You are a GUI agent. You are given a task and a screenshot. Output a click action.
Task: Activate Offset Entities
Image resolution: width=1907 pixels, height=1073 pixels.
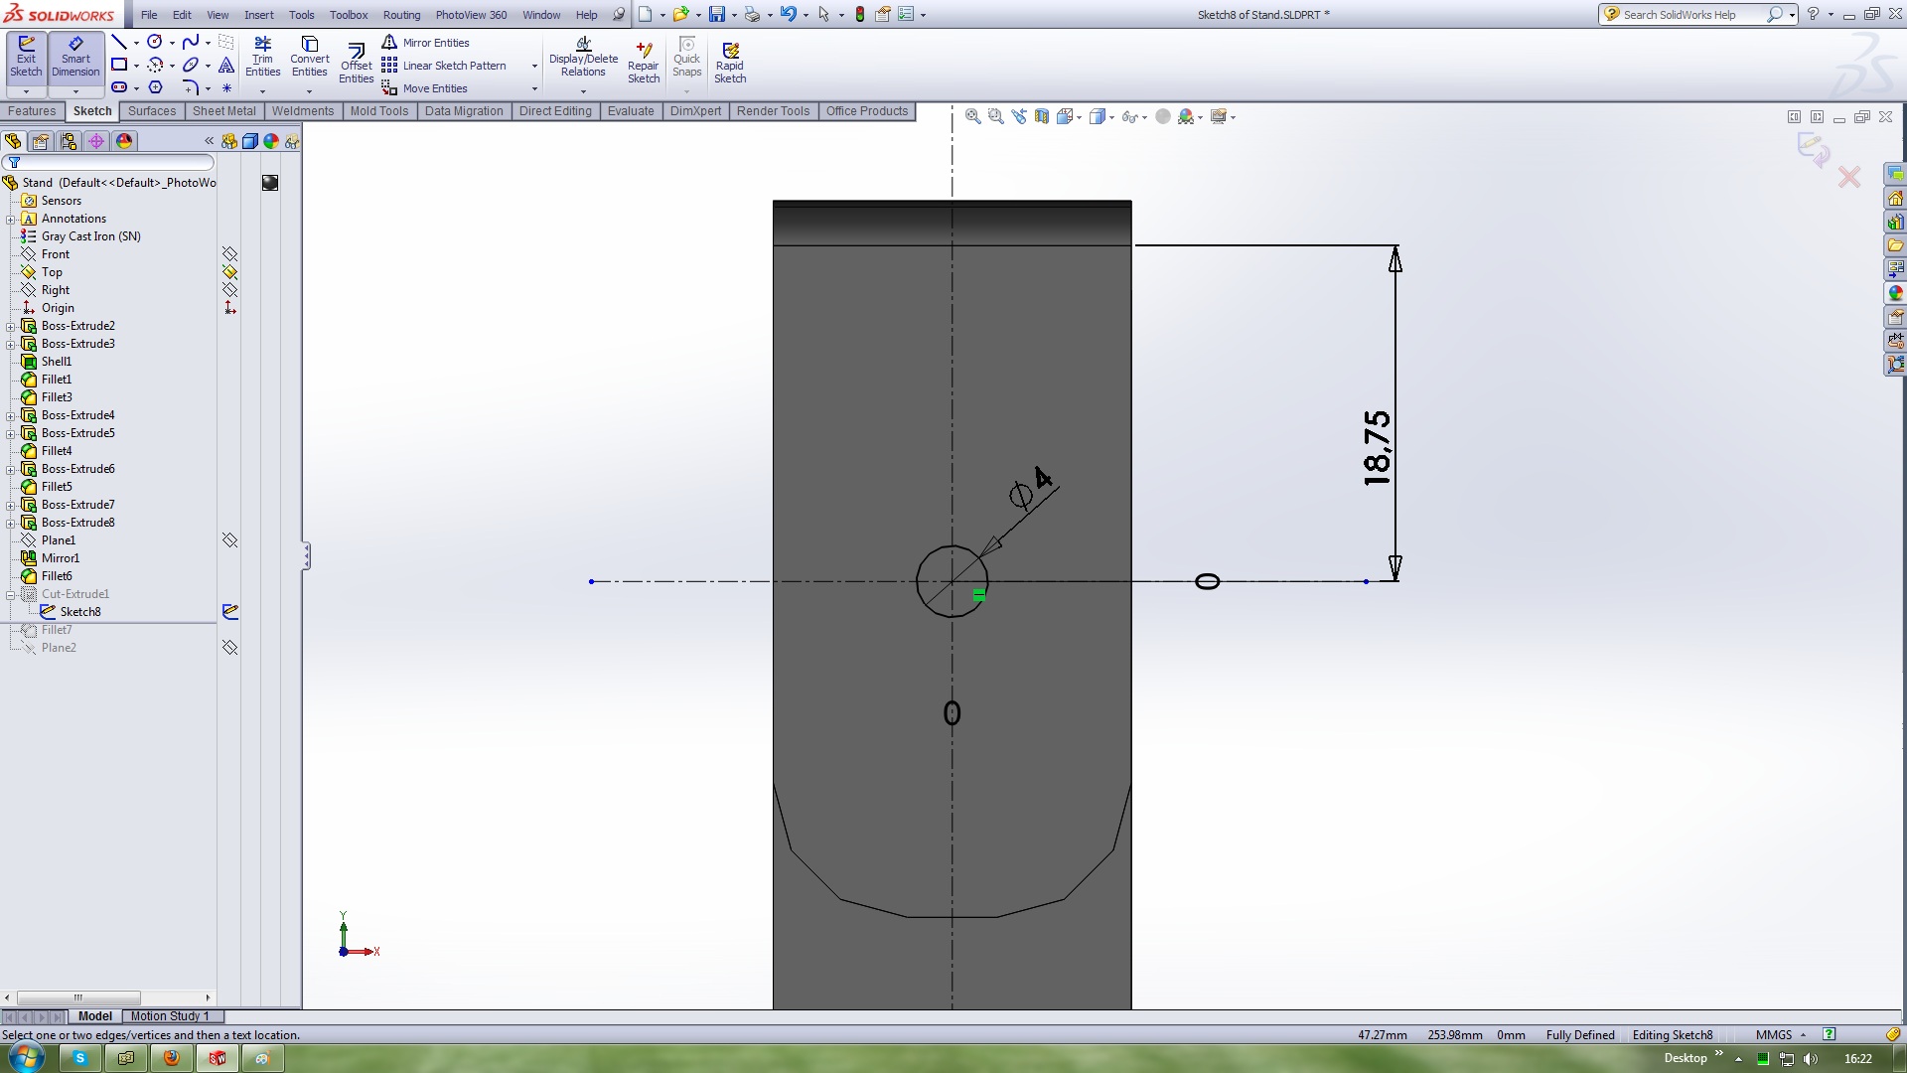point(356,64)
